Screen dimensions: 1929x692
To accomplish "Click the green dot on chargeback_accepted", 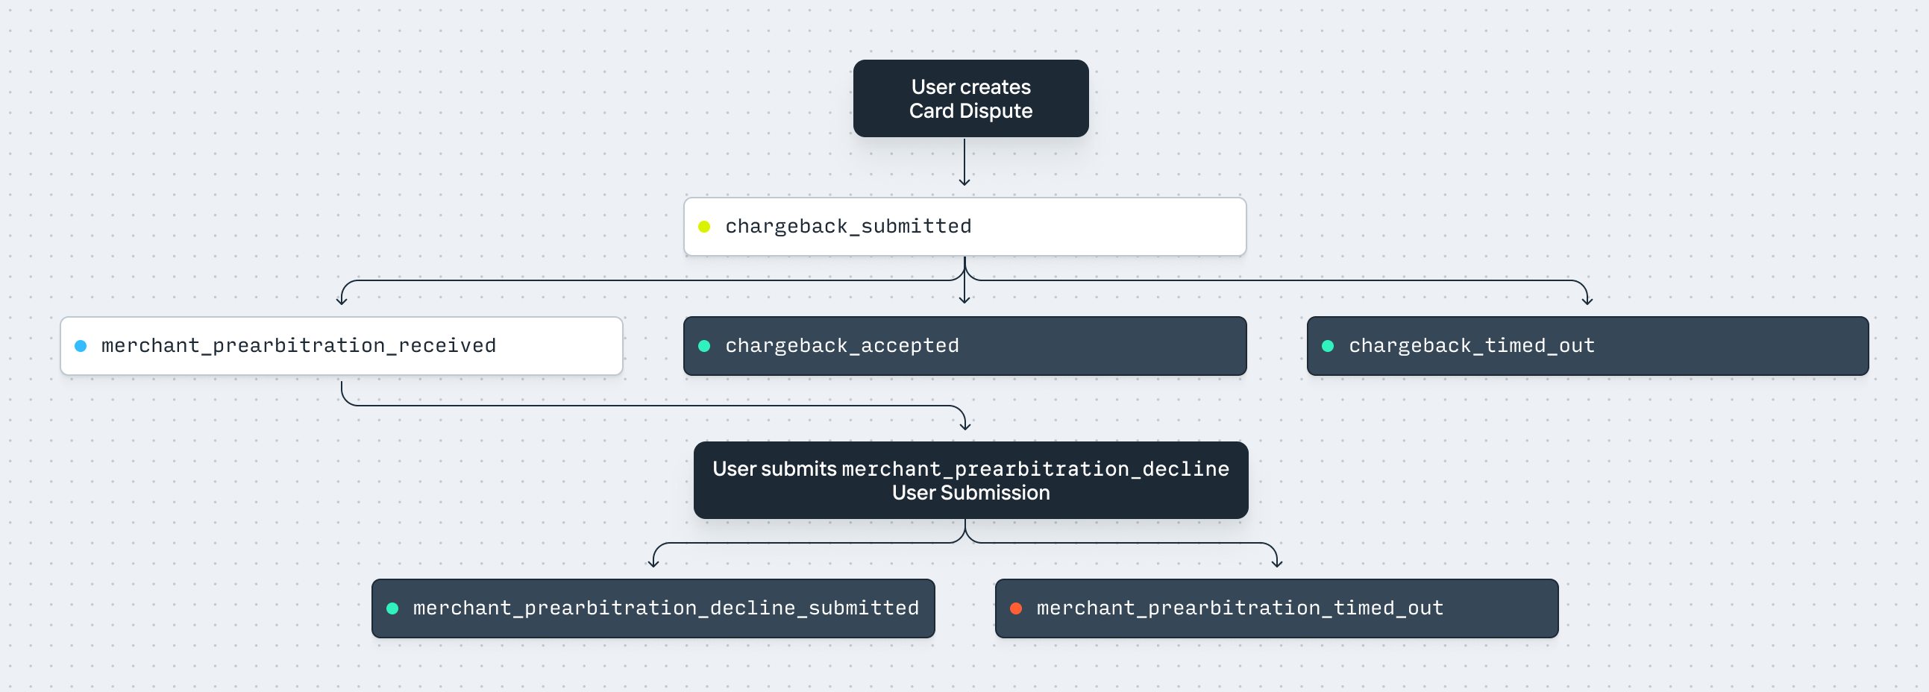I will click(705, 345).
